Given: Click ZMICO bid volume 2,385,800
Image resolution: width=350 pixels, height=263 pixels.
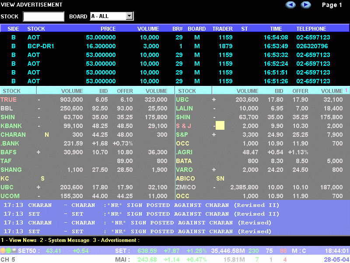Looking at the screenshot, I should click(x=244, y=187).
